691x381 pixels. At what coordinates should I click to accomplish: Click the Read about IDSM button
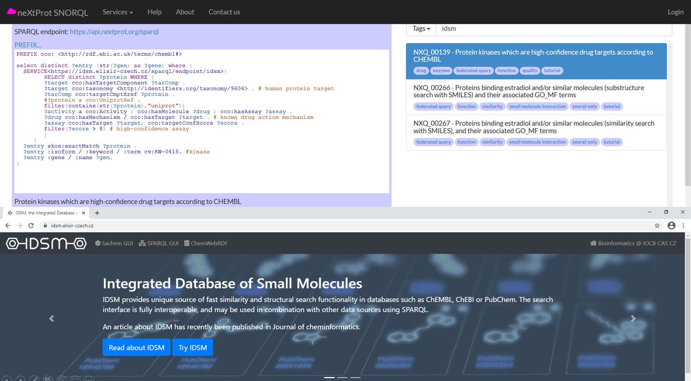pos(136,348)
